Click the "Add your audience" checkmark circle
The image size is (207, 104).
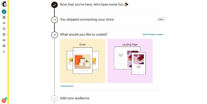pyautogui.click(x=54, y=98)
